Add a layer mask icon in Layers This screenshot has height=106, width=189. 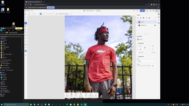[143, 18]
